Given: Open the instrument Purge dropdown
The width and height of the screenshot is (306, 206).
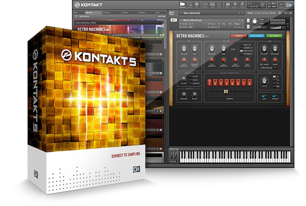Looking at the screenshot, I should tap(239, 24).
